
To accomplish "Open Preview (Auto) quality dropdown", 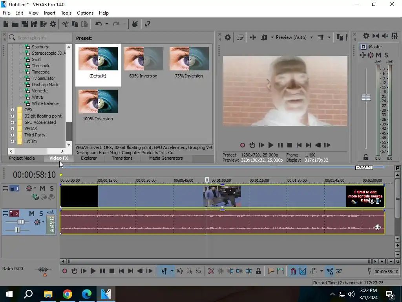I will click(x=311, y=37).
